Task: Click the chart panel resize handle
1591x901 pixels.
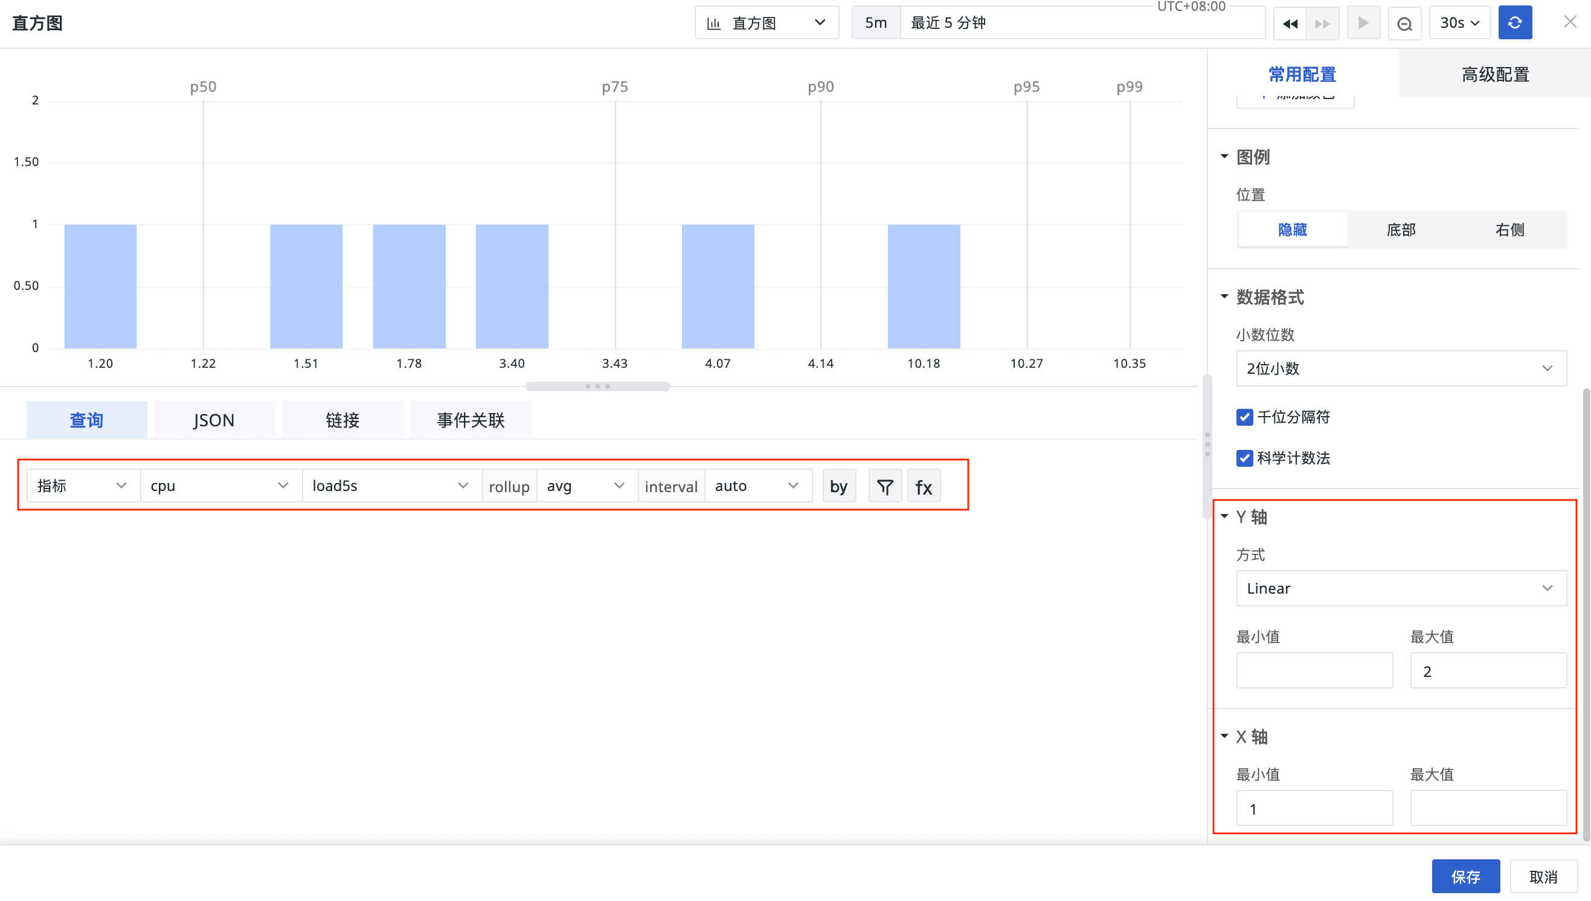Action: click(597, 386)
